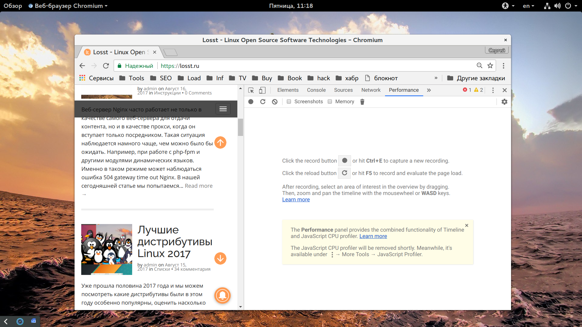
Task: Click the clear recording icon
Action: (x=275, y=102)
